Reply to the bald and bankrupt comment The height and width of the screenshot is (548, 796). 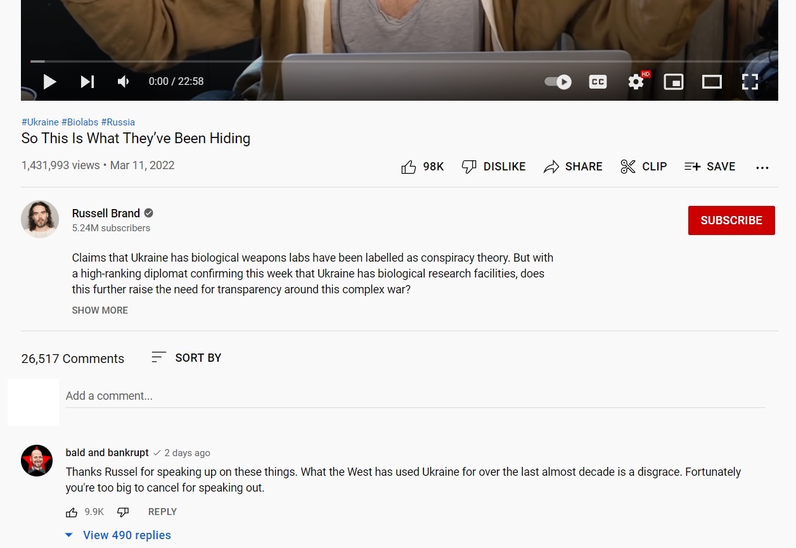162,512
